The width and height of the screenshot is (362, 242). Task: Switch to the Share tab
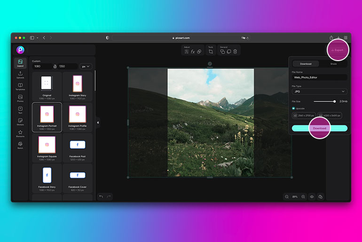pyautogui.click(x=333, y=64)
